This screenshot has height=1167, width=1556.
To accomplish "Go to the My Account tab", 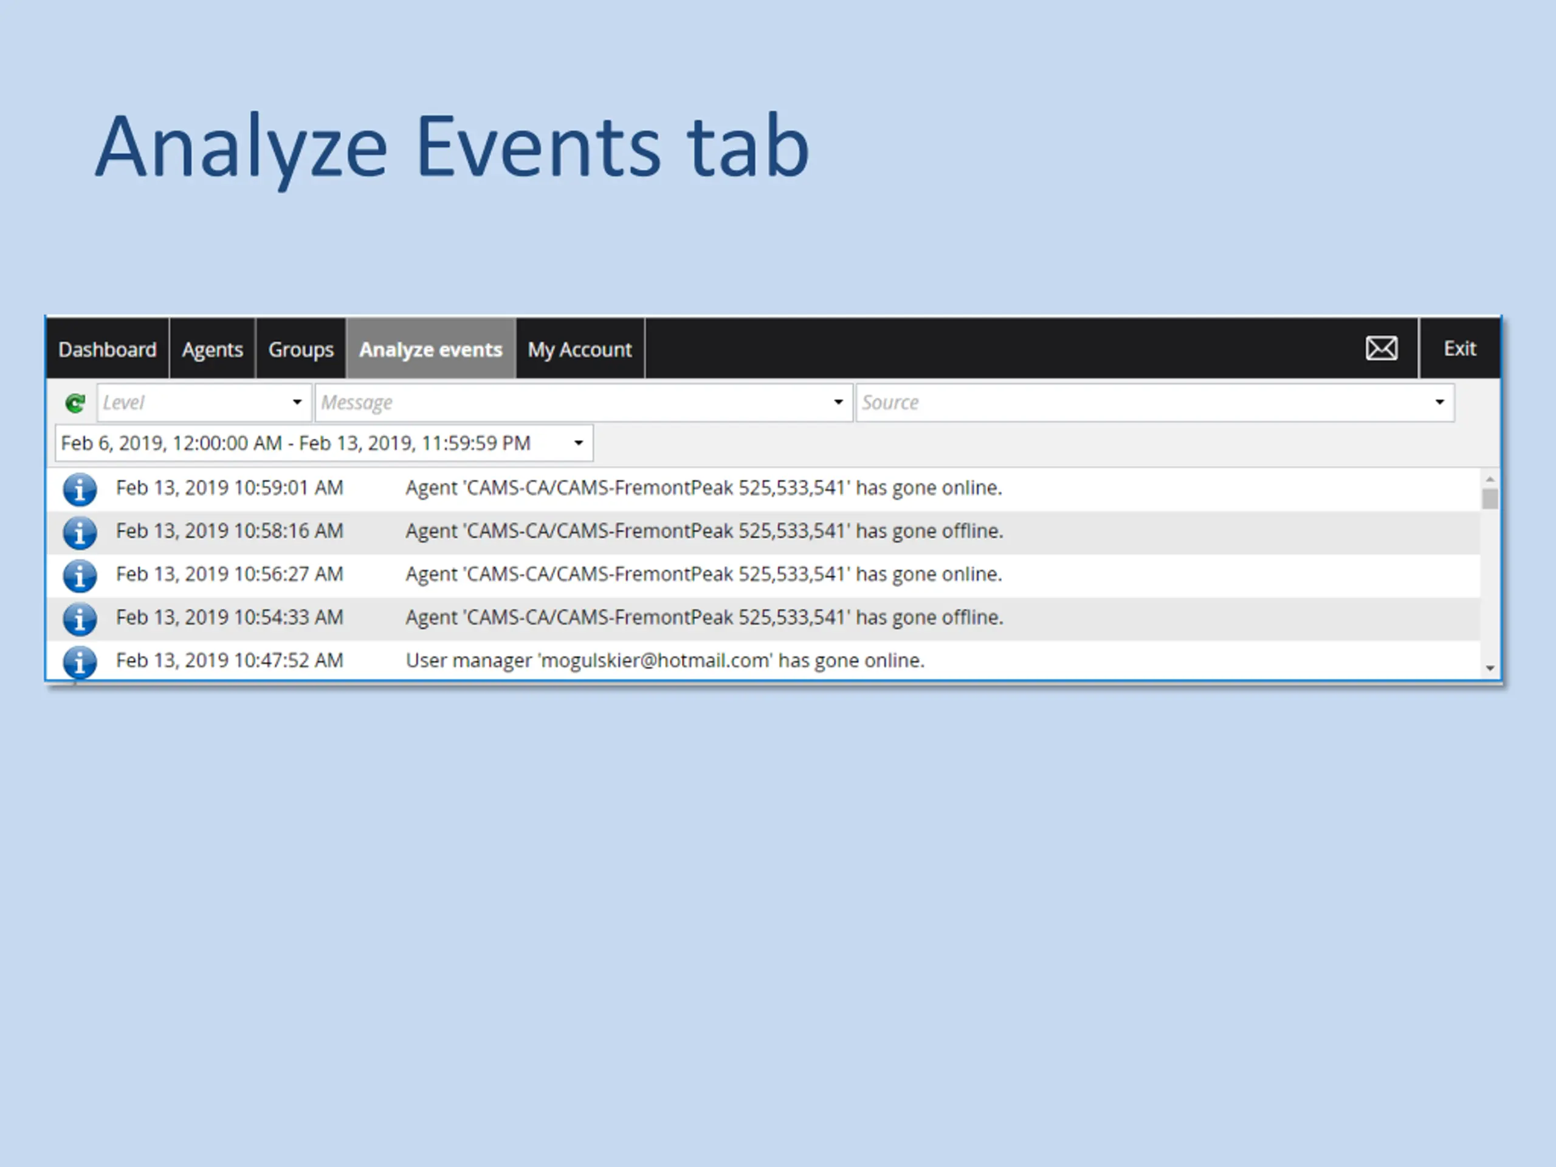I will [580, 349].
